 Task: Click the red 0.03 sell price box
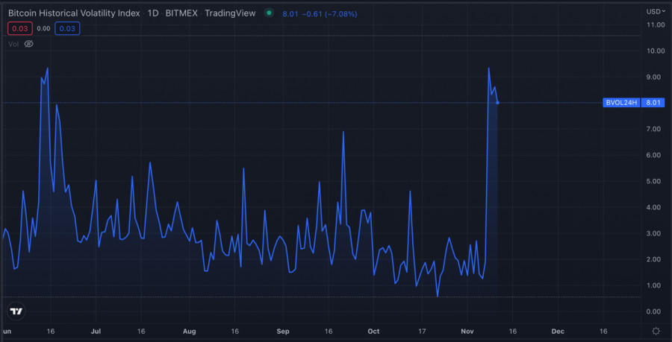19,28
